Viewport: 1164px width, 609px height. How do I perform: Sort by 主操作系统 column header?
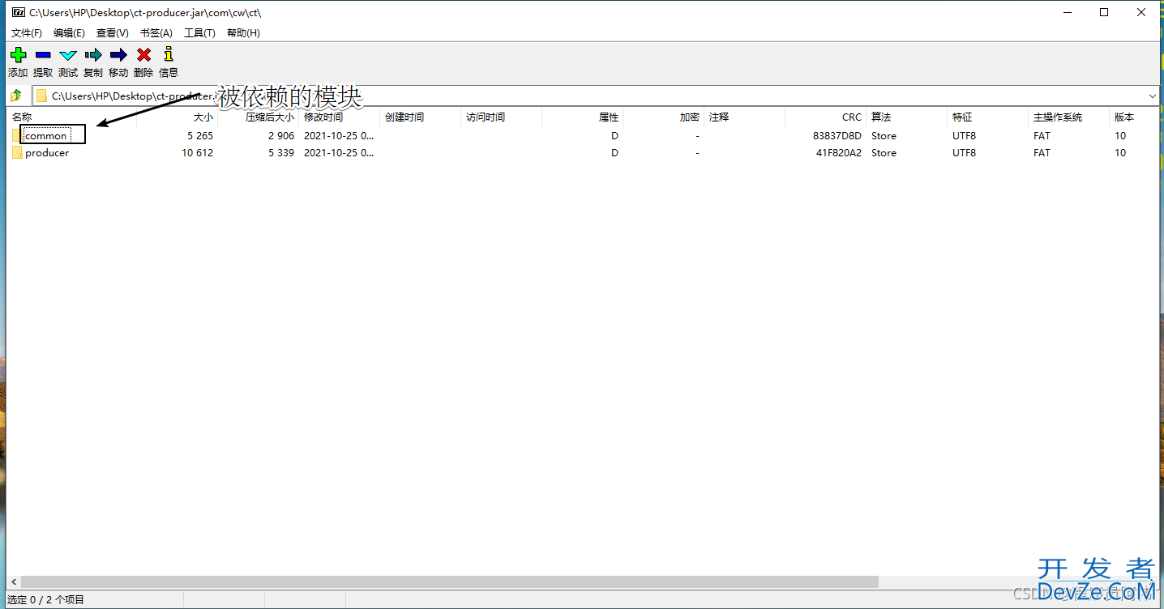point(1058,117)
